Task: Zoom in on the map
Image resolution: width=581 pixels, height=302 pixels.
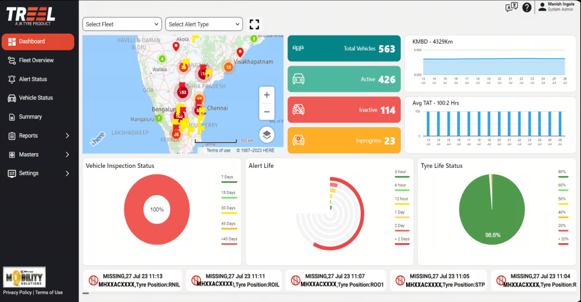Action: 267,95
